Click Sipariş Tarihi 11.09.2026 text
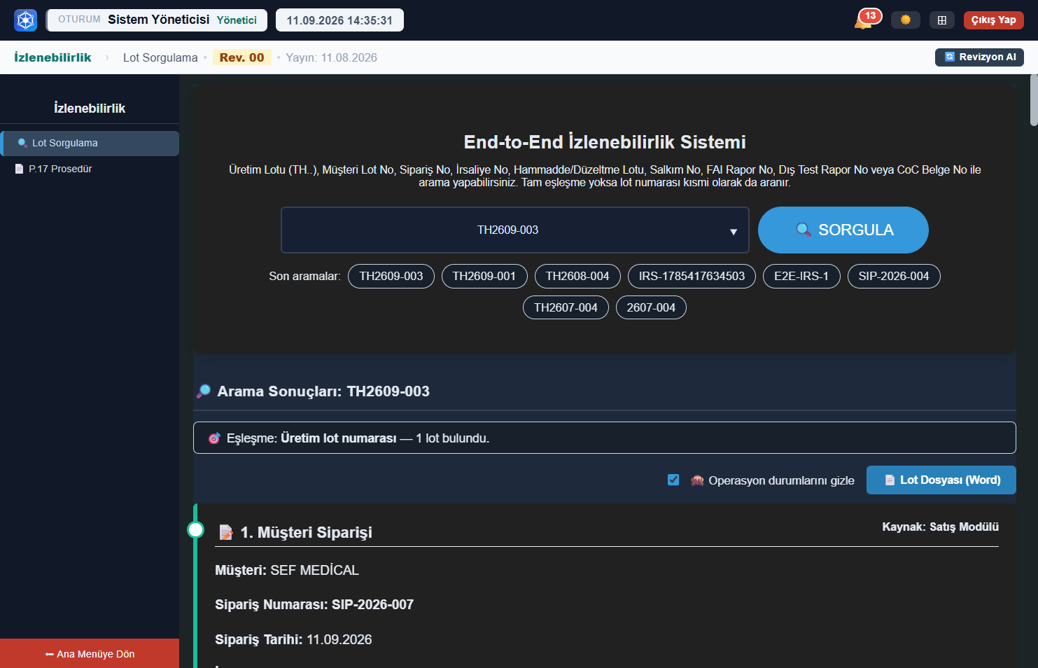1038x668 pixels. point(293,639)
